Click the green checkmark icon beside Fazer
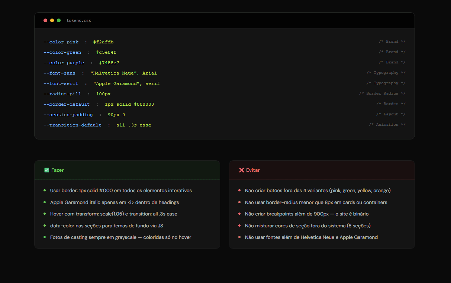Image resolution: width=451 pixels, height=283 pixels. (x=46, y=170)
